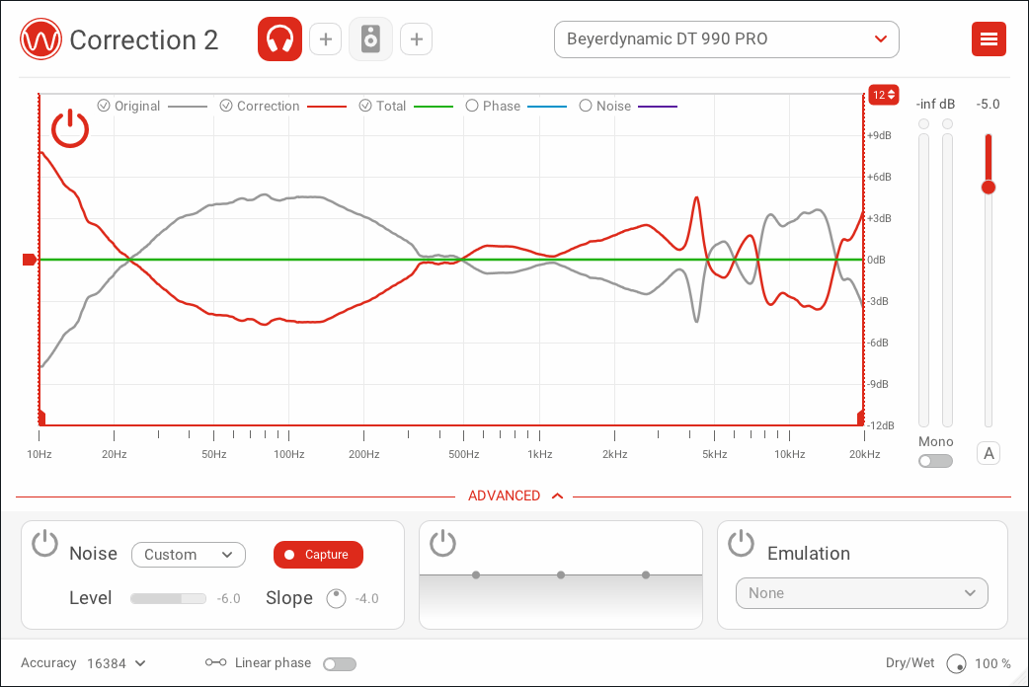Viewport: 1029px width, 687px height.
Task: Toggle the Correction curve checkbox
Action: (x=226, y=106)
